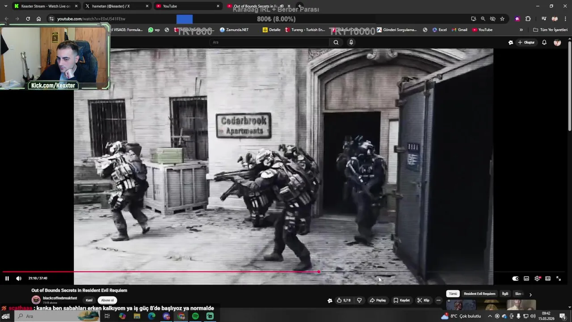Join channel with Katıl button
This screenshot has height=322, width=572.
coord(89,301)
